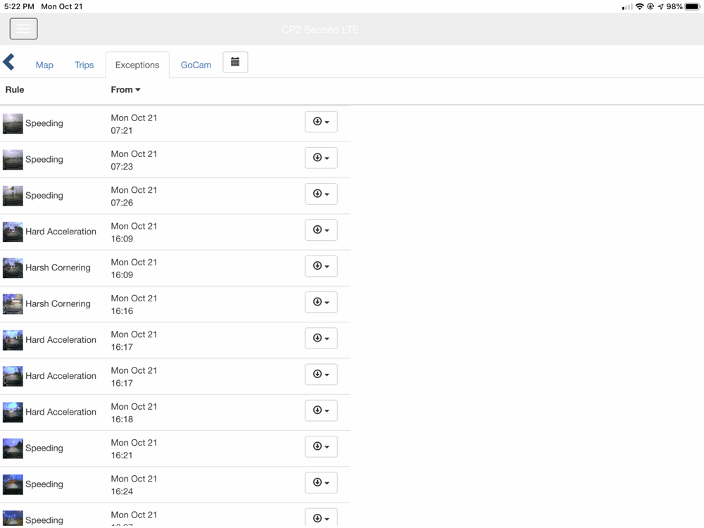This screenshot has width=704, height=528.
Task: Tap the Wi-Fi status icon
Action: pos(639,6)
